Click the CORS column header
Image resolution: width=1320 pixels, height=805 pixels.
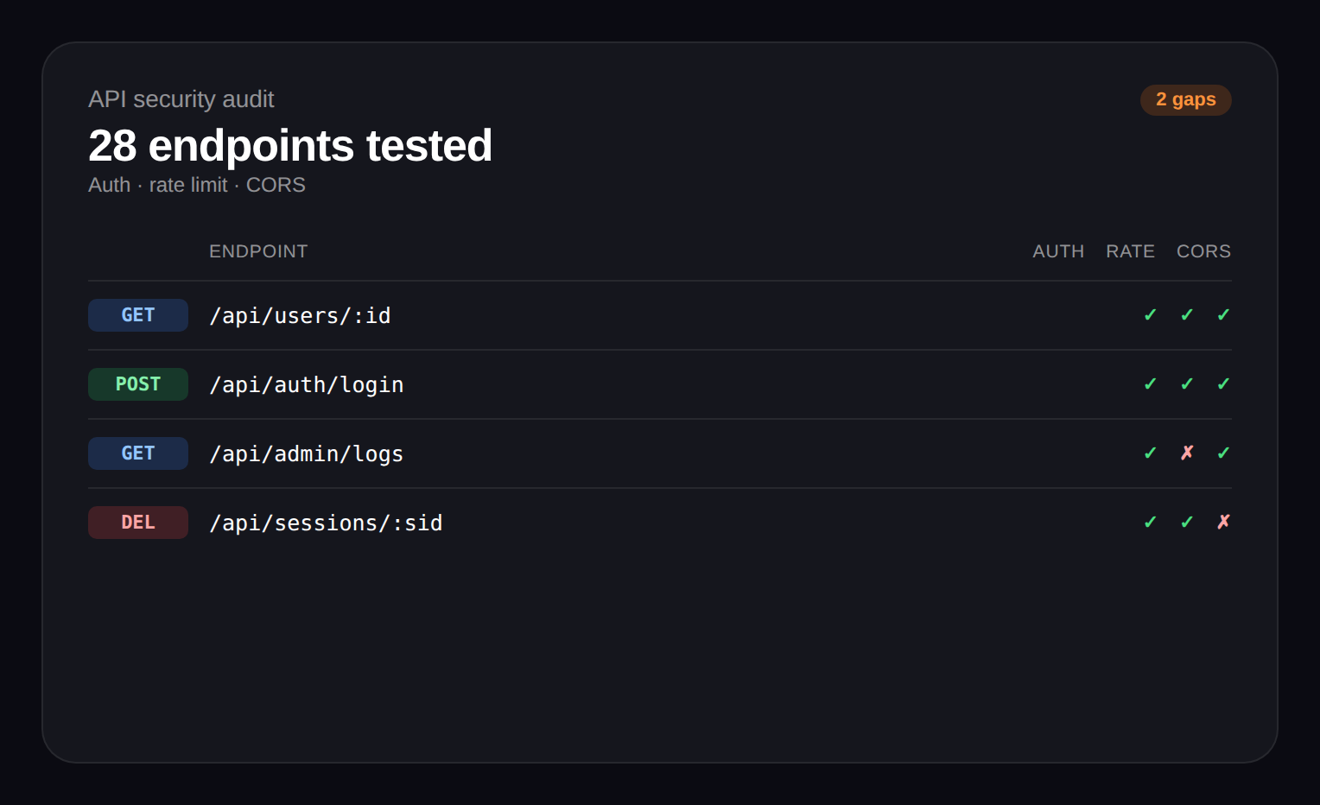pyautogui.click(x=1203, y=251)
